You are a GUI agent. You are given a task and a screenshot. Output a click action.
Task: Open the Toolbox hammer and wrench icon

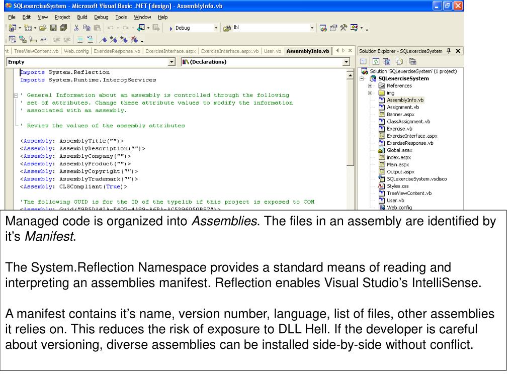(343, 28)
